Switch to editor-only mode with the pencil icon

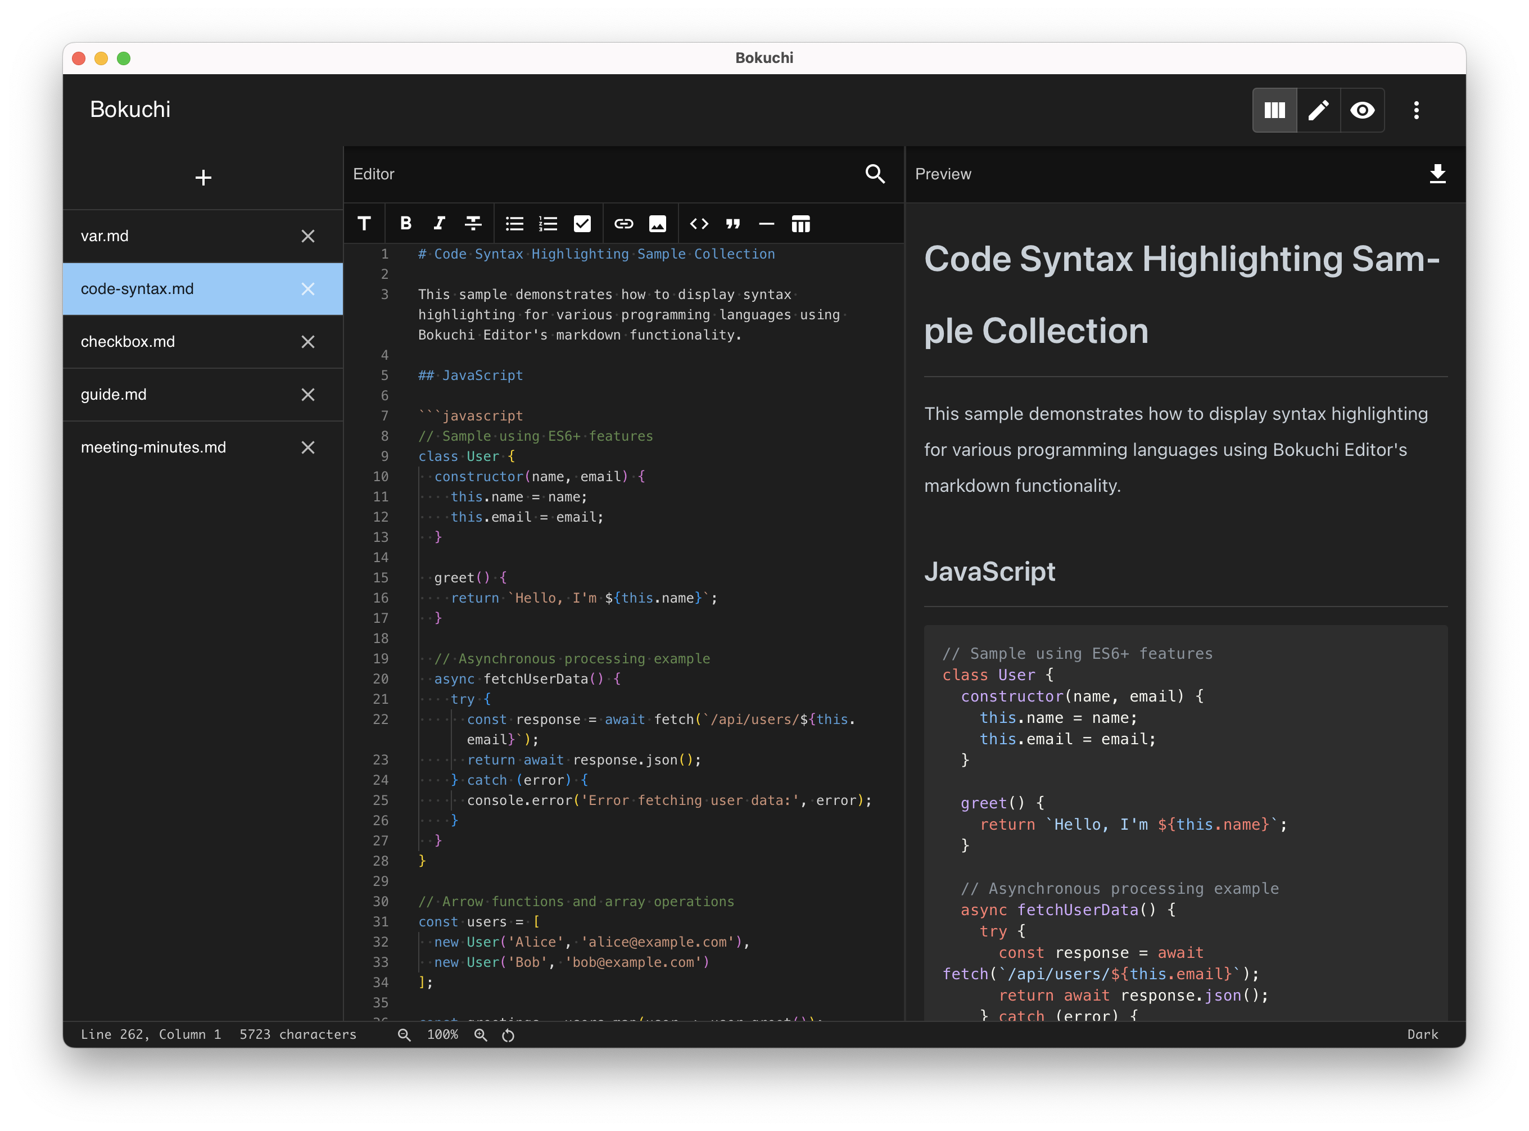(1318, 110)
